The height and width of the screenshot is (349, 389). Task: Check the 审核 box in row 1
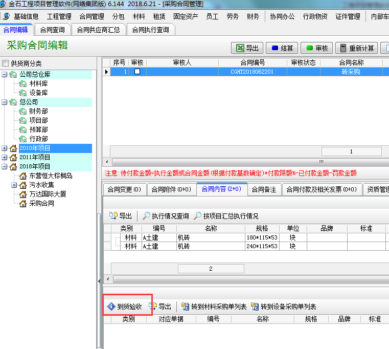137,72
